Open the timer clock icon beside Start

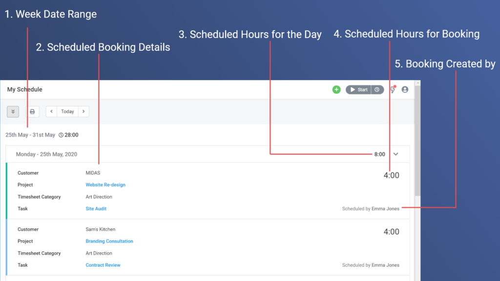pyautogui.click(x=377, y=89)
